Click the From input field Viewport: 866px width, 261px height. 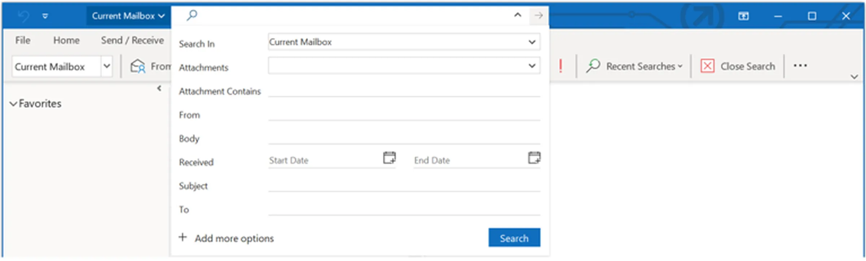click(404, 114)
